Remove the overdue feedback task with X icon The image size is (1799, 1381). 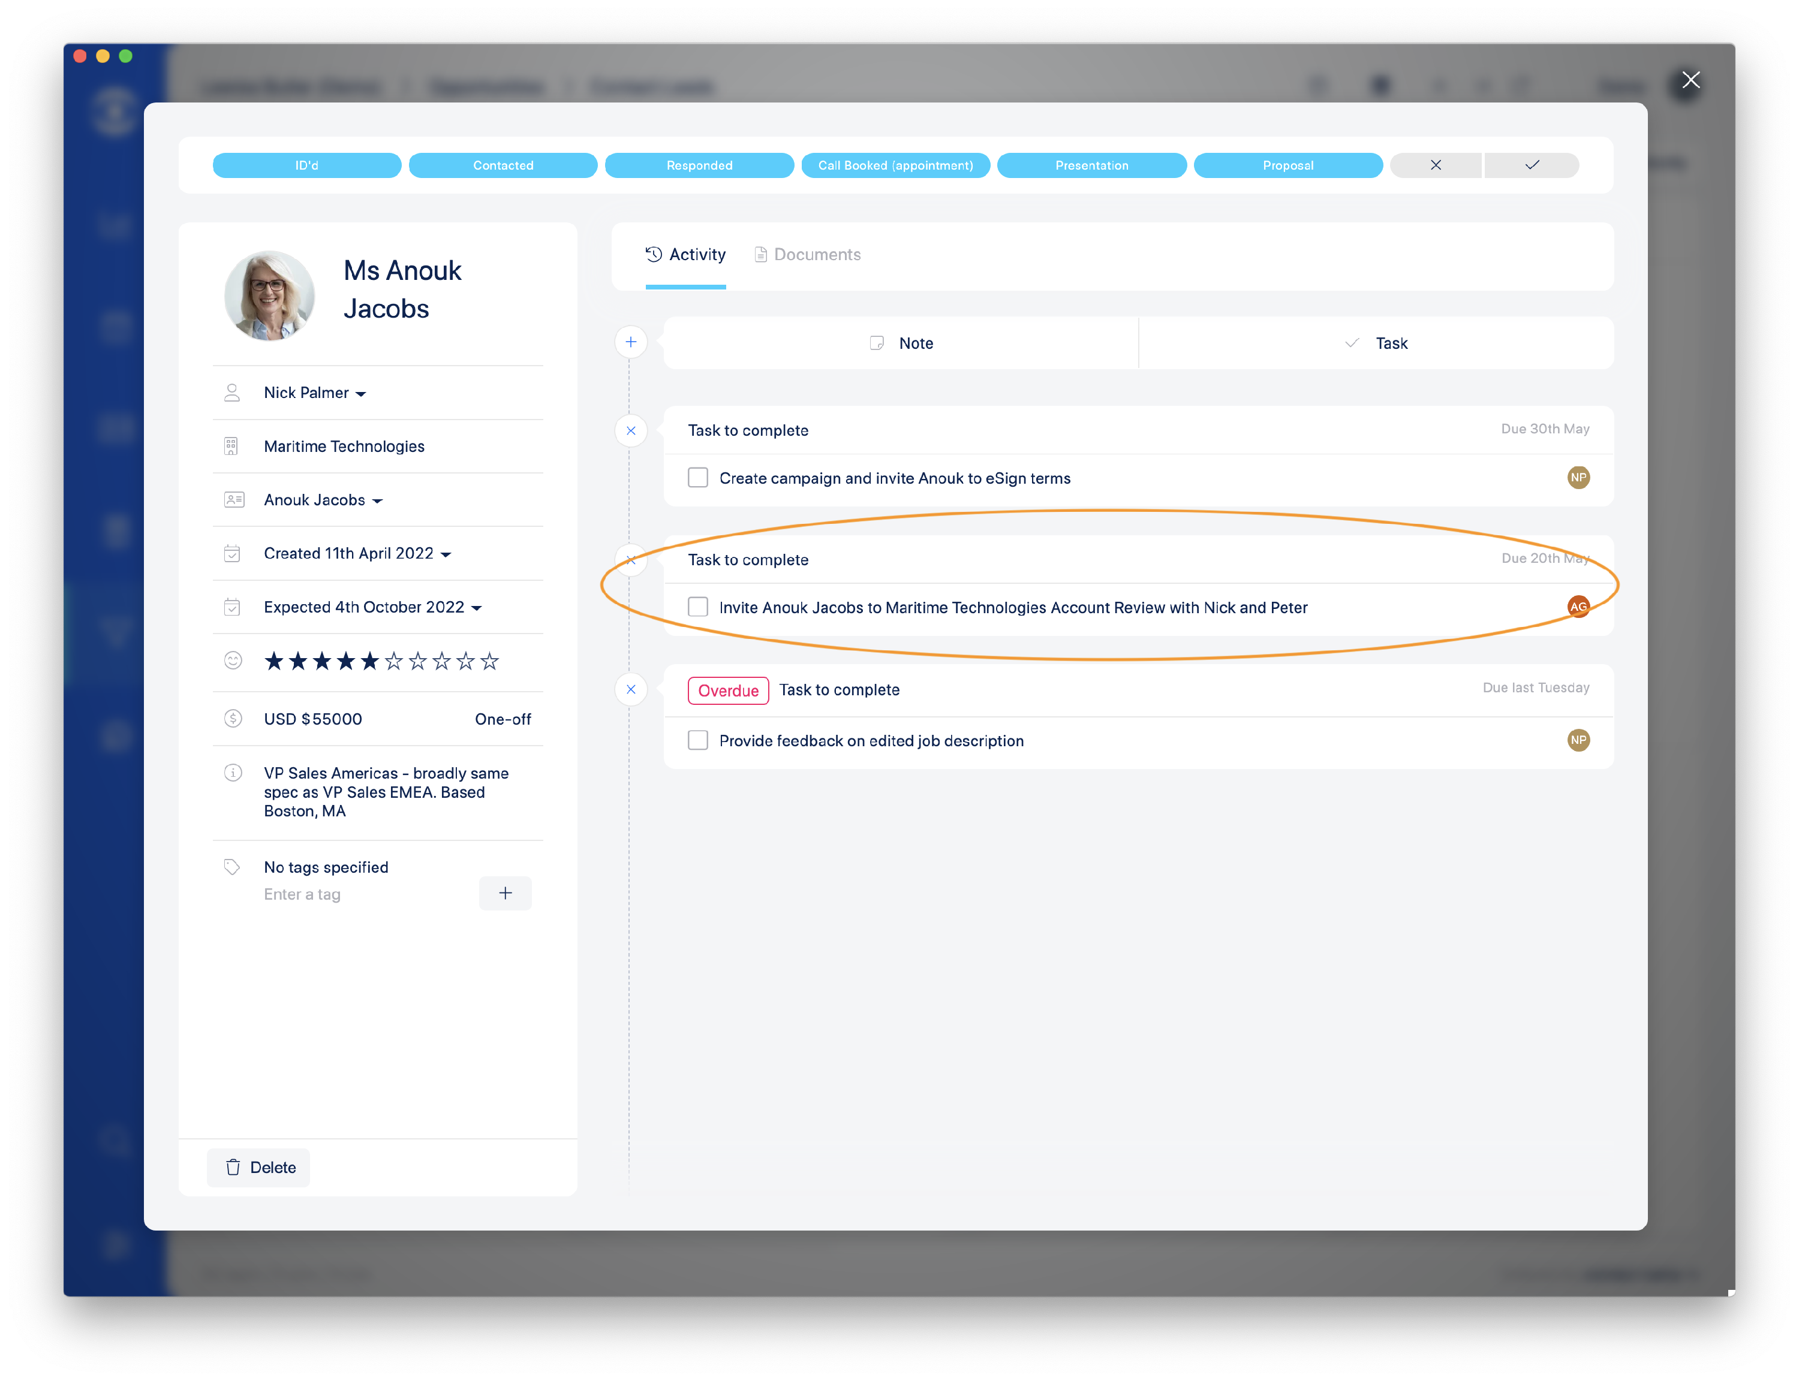coord(631,690)
